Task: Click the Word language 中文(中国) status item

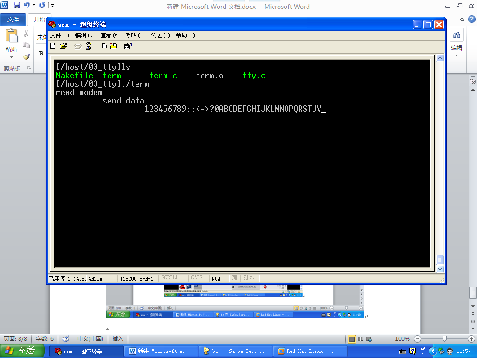Action: tap(90, 339)
